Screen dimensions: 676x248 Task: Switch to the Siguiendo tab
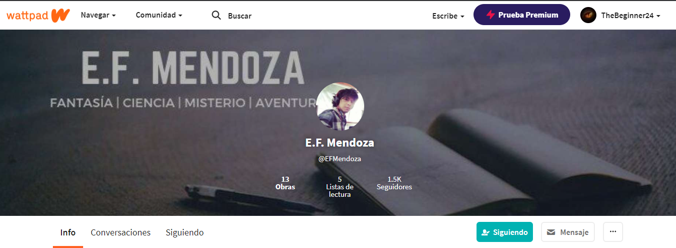(x=185, y=232)
